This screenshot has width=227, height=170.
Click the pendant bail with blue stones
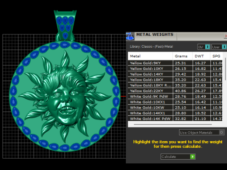tap(65, 25)
